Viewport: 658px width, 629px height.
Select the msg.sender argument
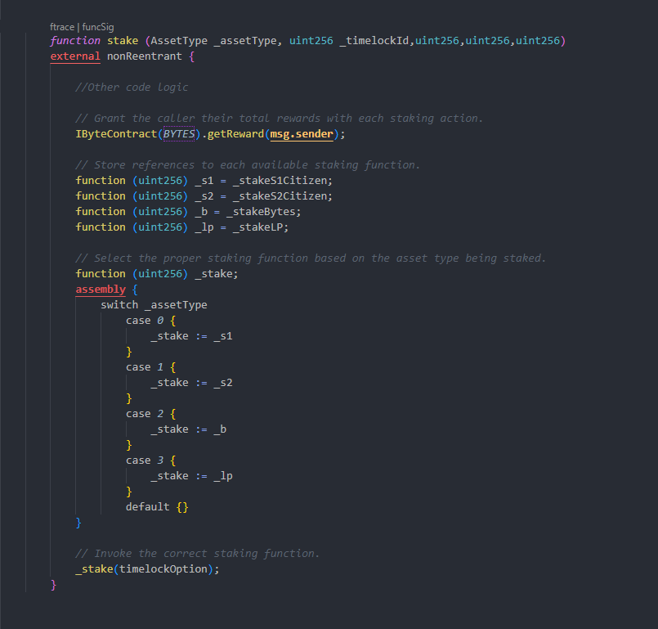pyautogui.click(x=302, y=134)
